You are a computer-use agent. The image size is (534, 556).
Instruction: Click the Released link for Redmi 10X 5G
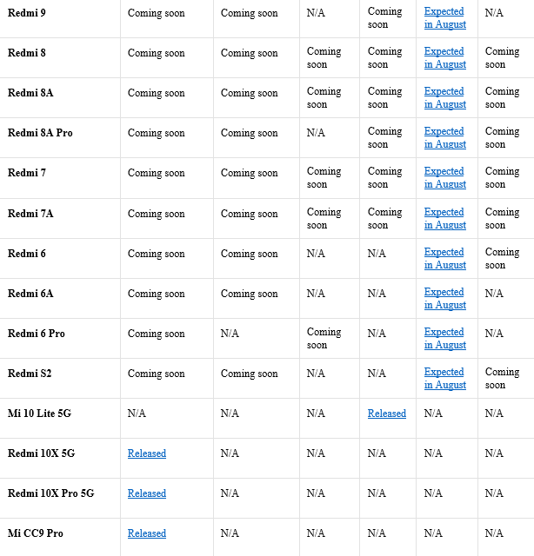point(146,453)
